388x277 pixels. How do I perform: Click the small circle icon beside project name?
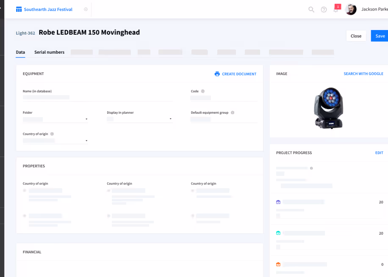pyautogui.click(x=86, y=9)
